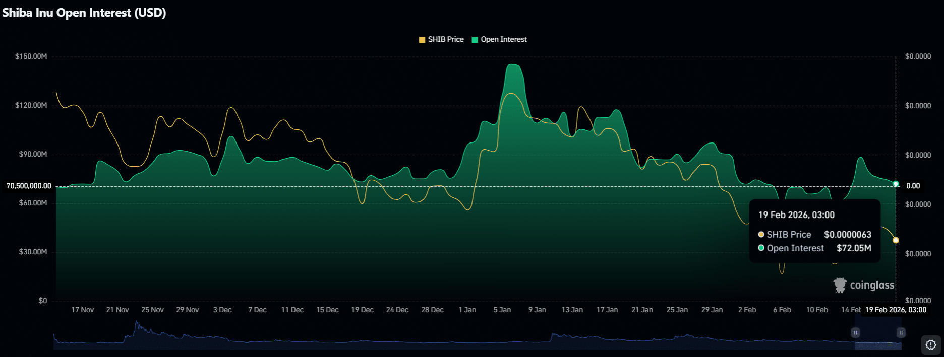Click the green dot in the tooltip
The height and width of the screenshot is (357, 944).
point(761,248)
